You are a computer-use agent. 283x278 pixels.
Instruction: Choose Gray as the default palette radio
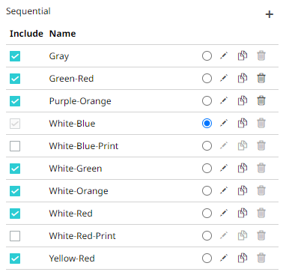point(207,56)
